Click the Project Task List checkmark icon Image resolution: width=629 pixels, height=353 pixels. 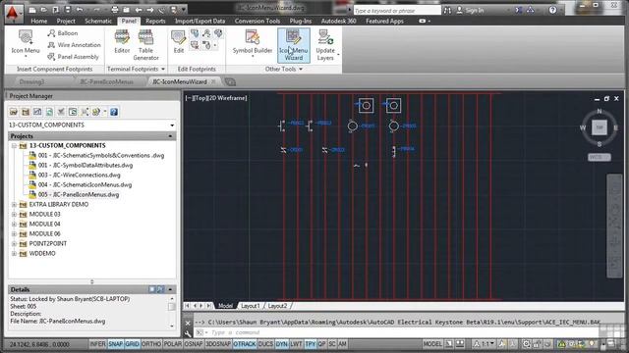coord(61,112)
